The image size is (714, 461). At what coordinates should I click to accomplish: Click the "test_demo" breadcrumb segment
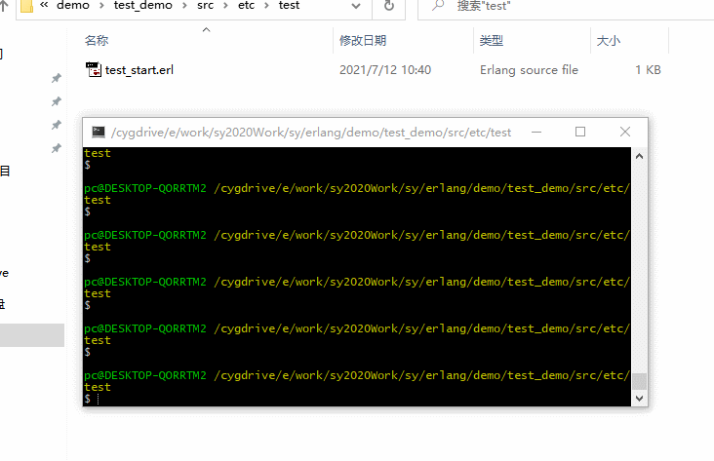pyautogui.click(x=143, y=6)
